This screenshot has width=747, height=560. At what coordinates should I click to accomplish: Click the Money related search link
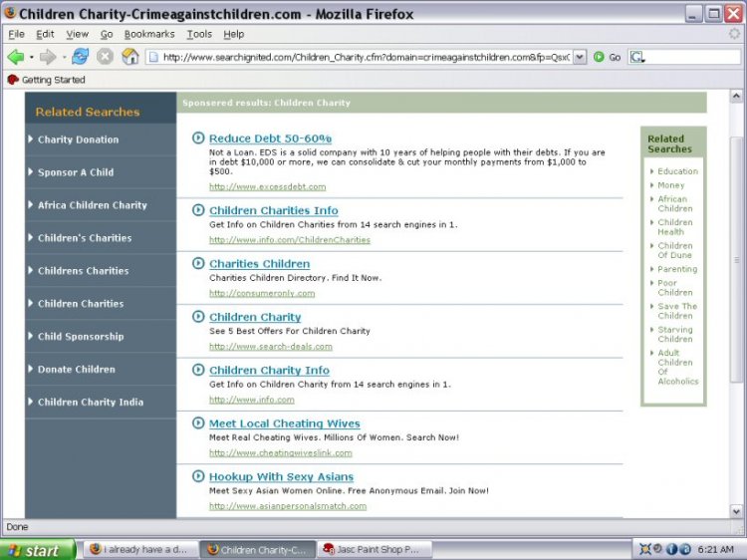coord(670,185)
